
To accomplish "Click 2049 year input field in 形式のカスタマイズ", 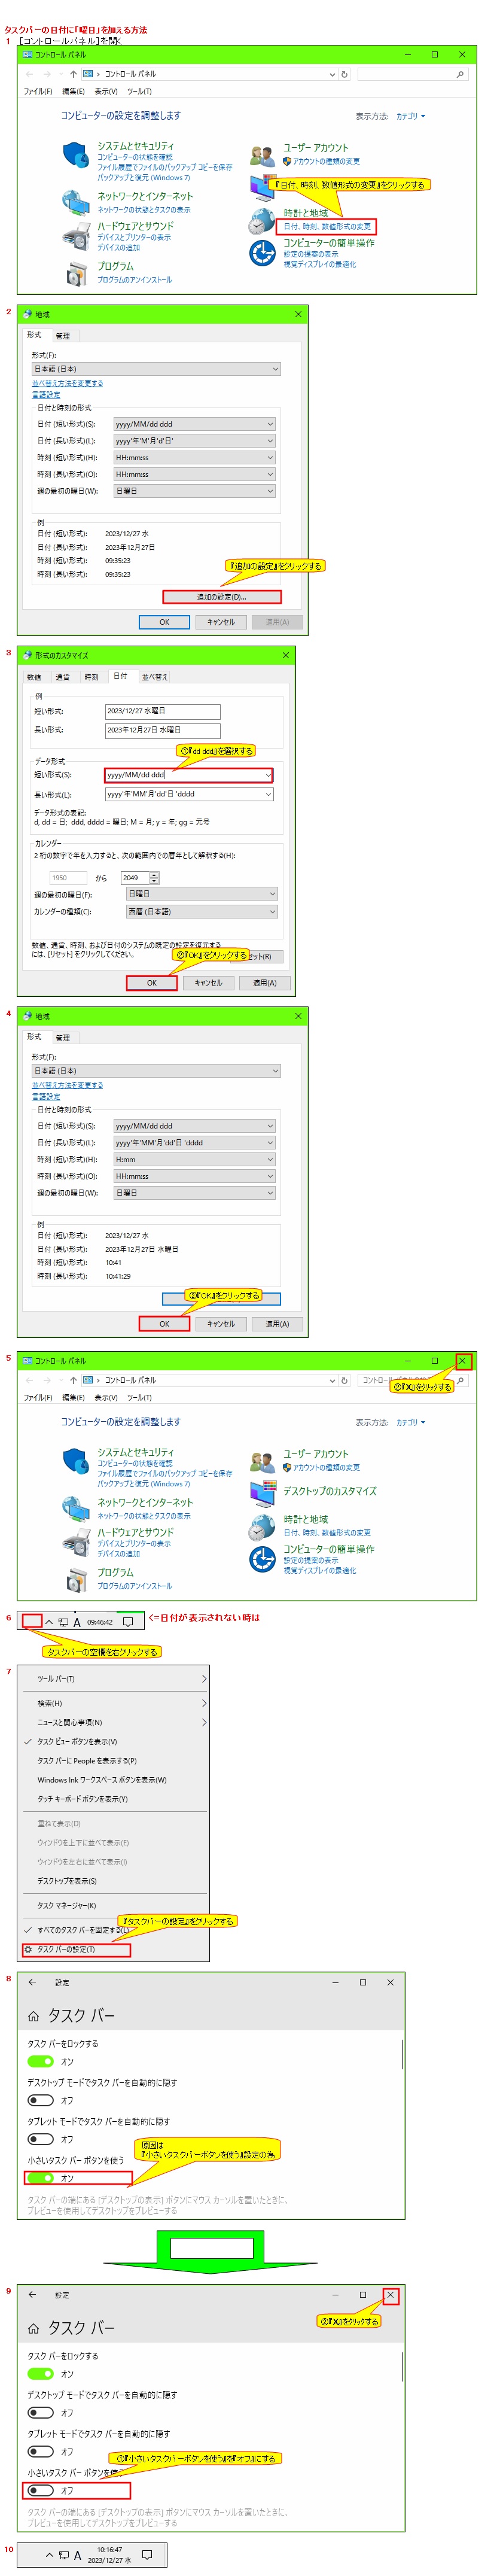I will pos(134,878).
